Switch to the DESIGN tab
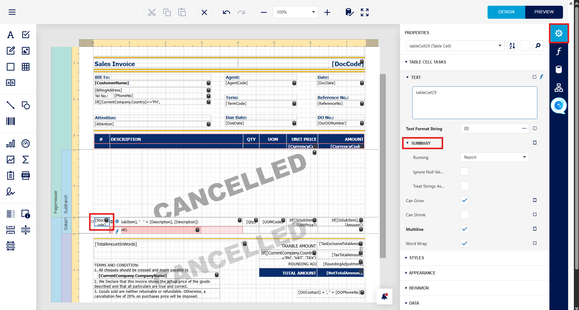 (506, 12)
